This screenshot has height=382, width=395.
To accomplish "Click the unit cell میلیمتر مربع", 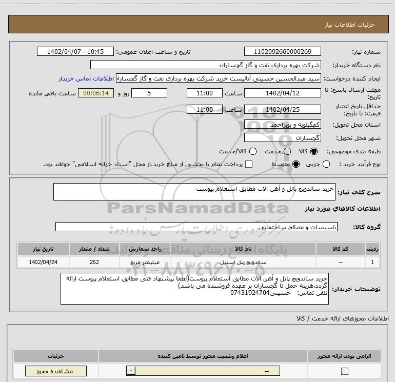I will pos(145,262).
